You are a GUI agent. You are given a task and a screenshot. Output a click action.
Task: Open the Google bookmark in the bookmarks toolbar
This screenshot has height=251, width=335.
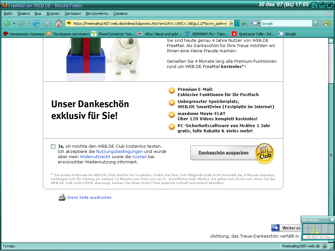pyautogui.click(x=287, y=34)
